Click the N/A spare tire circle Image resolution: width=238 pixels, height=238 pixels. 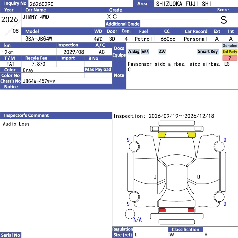click(130, 214)
